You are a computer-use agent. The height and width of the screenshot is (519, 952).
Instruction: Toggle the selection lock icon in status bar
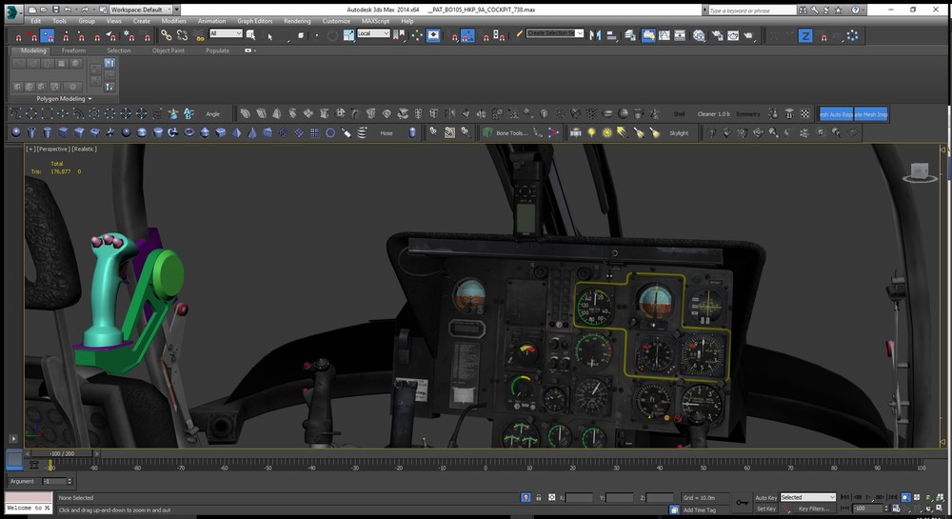coord(539,497)
